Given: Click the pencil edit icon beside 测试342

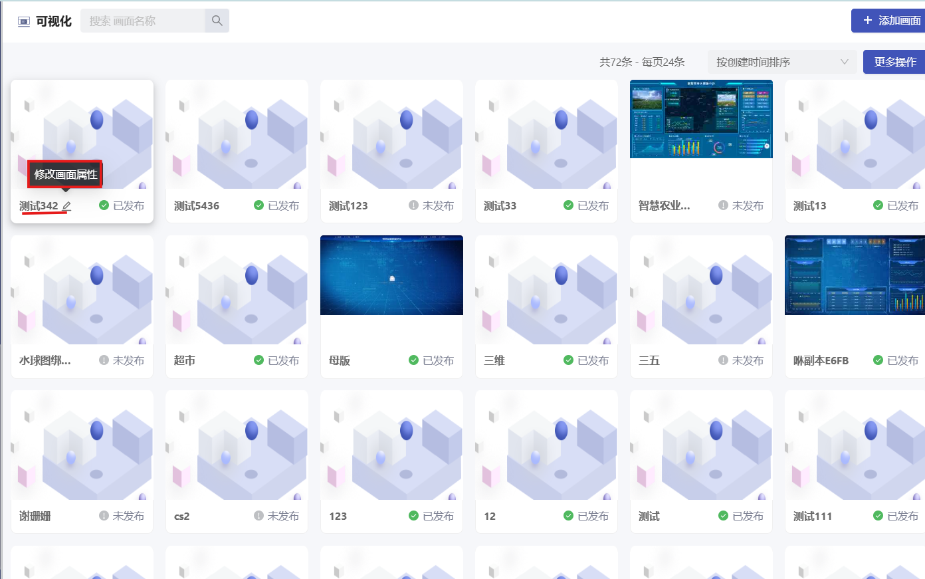Looking at the screenshot, I should click(x=66, y=206).
